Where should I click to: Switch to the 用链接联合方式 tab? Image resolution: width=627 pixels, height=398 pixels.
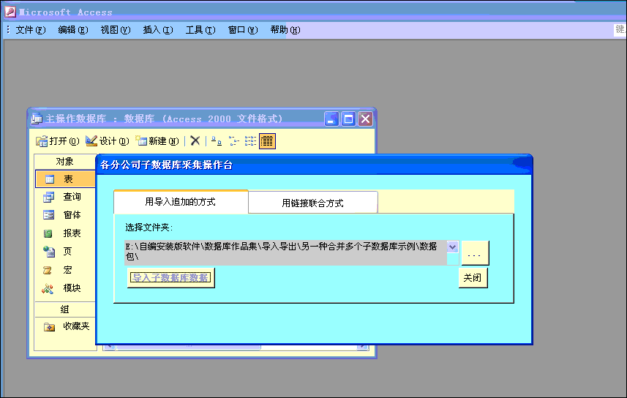click(x=312, y=203)
